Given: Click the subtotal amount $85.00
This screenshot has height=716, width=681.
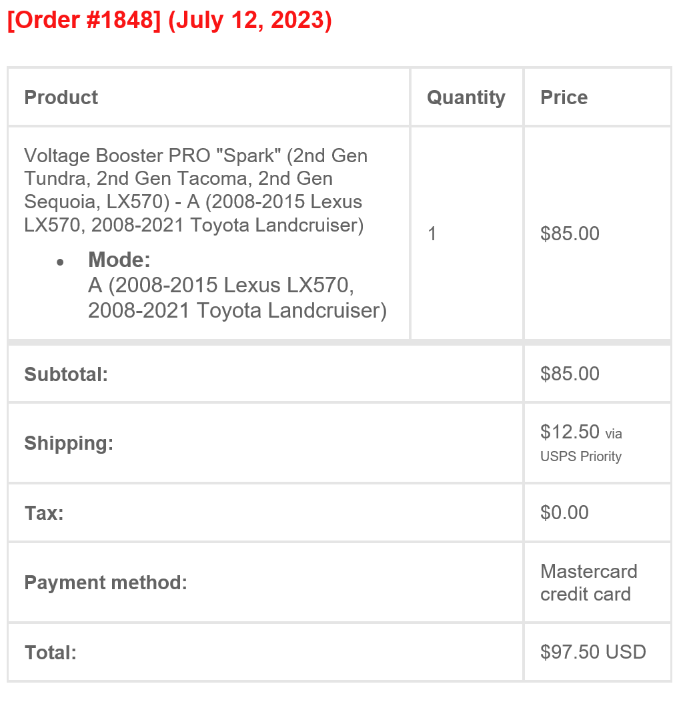Looking at the screenshot, I should [570, 374].
